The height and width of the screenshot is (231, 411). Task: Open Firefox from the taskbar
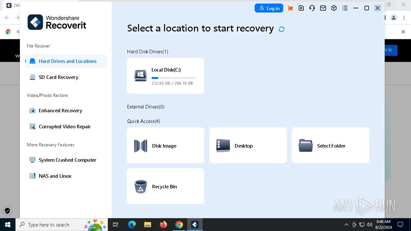(x=163, y=225)
